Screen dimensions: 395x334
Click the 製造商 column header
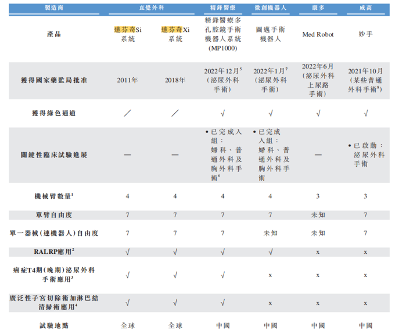(x=54, y=8)
